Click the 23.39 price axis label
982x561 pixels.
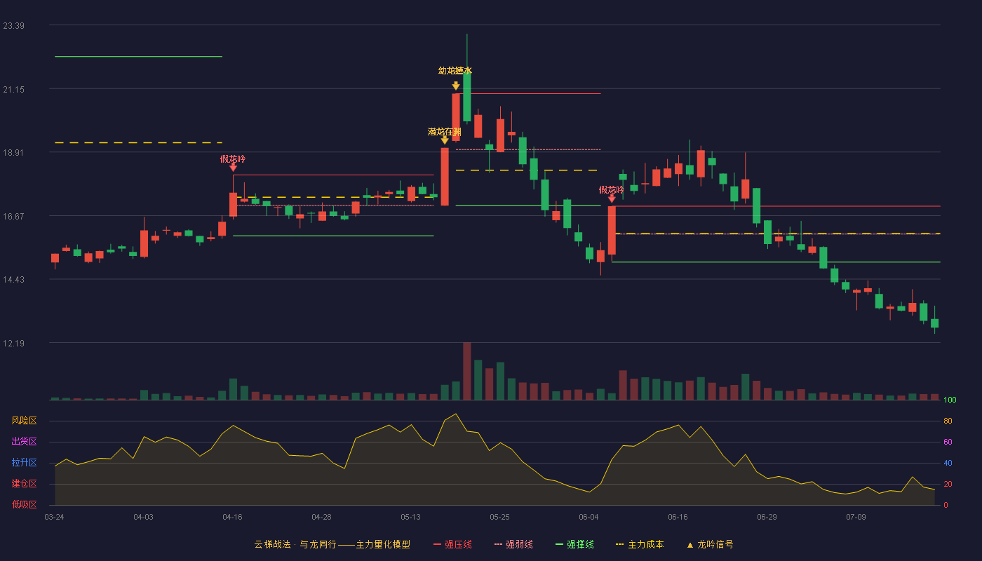click(x=13, y=26)
